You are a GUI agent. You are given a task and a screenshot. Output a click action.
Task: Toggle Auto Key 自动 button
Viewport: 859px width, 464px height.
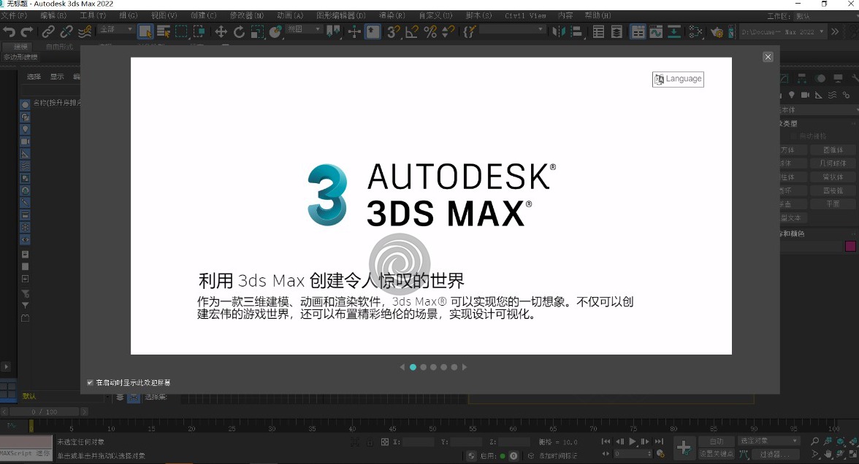pos(717,441)
